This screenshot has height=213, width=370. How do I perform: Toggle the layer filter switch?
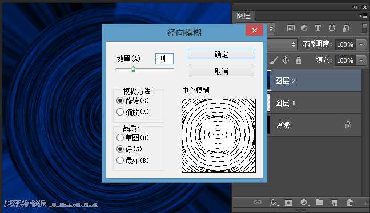pyautogui.click(x=364, y=28)
